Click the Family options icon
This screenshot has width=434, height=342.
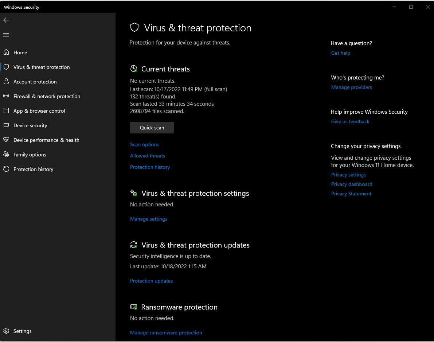click(6, 155)
